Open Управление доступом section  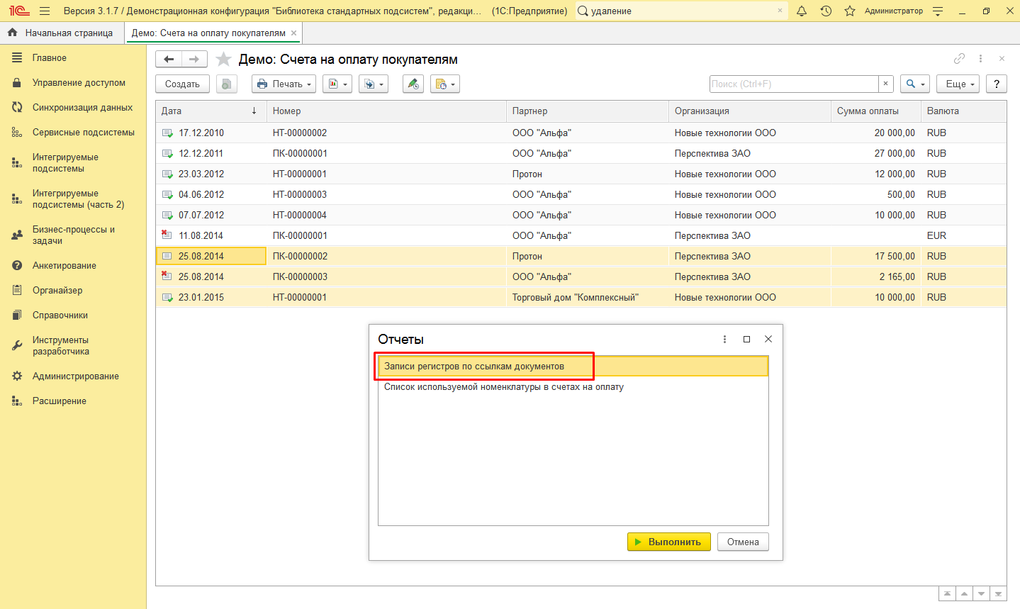click(x=79, y=83)
